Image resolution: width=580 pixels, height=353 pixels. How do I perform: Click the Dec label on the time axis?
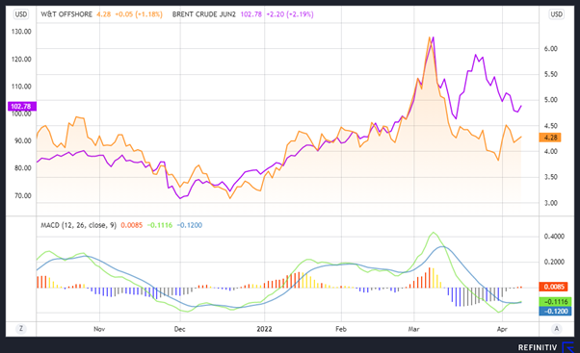click(x=180, y=329)
